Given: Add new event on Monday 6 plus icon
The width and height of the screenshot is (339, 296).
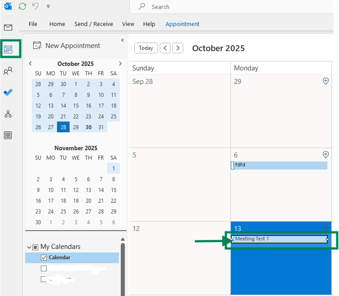Looking at the screenshot, I should click(x=326, y=155).
